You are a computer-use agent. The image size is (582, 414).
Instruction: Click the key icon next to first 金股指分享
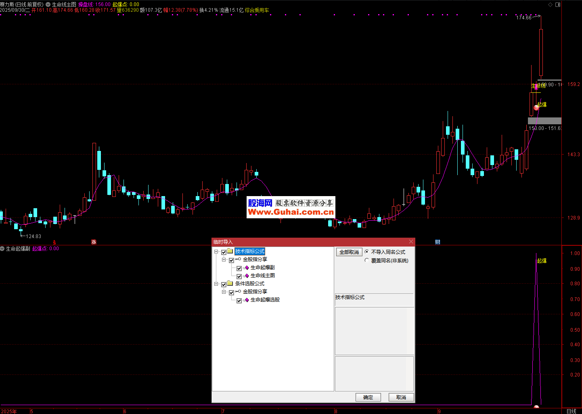click(238, 259)
